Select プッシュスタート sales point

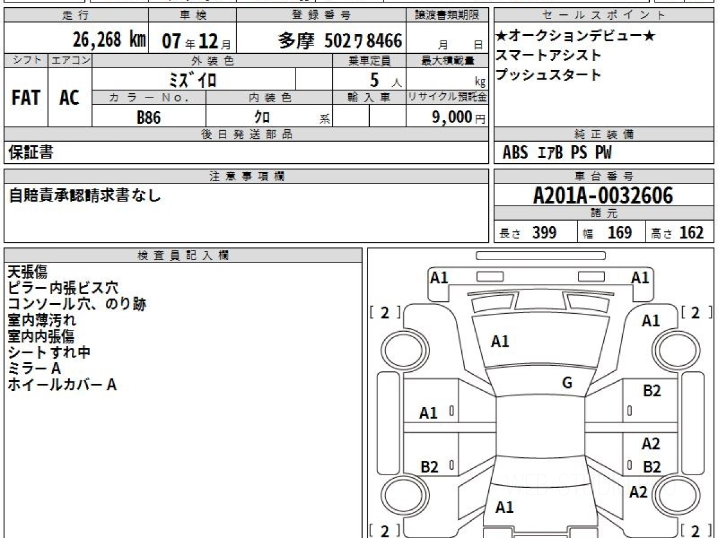click(549, 75)
